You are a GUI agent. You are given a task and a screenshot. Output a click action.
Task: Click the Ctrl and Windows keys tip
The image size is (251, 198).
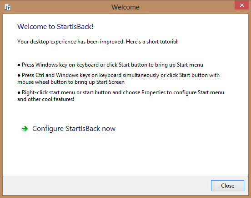click(119, 78)
